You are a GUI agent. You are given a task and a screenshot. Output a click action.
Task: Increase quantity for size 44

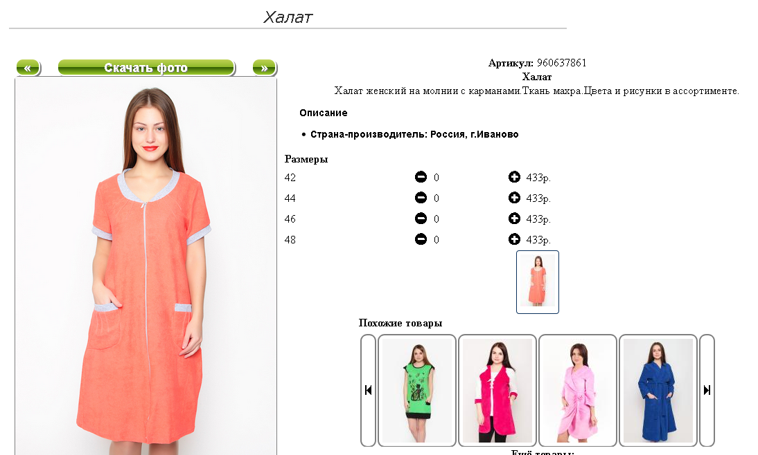click(514, 198)
